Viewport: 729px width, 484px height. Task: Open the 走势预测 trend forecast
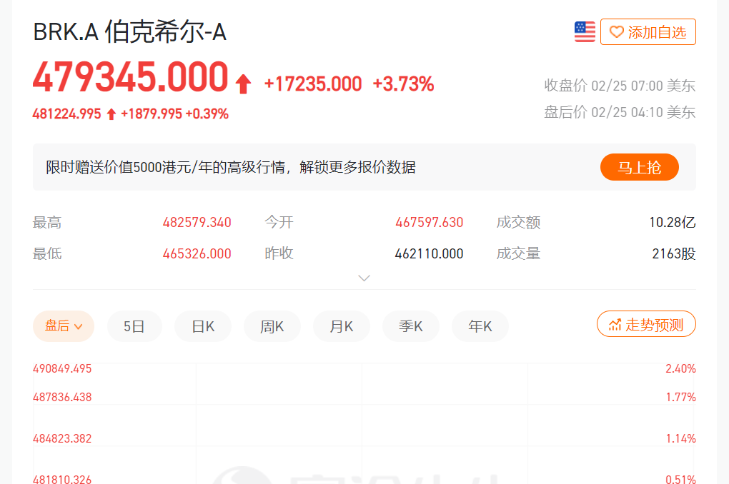click(x=646, y=325)
